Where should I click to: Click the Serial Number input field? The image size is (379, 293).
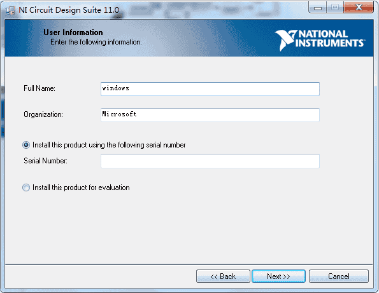pyautogui.click(x=210, y=161)
